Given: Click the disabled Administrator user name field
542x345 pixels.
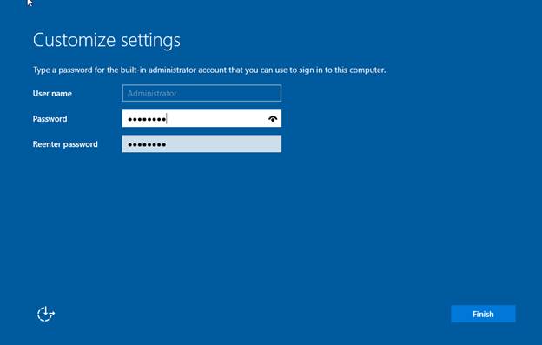Looking at the screenshot, I should point(202,93).
